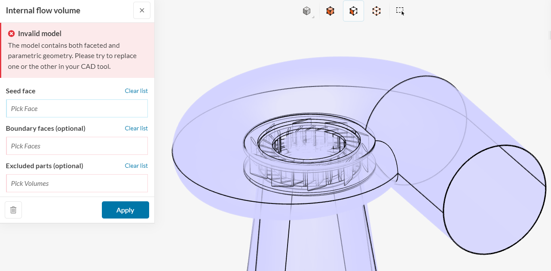Click Clear list next to Seed face
Viewport: 551px width, 271px height.
click(136, 91)
